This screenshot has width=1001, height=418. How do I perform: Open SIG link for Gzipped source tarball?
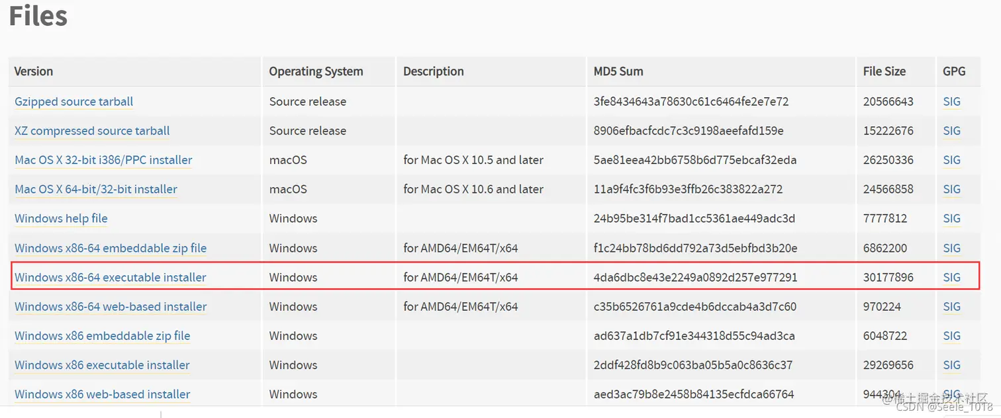951,102
